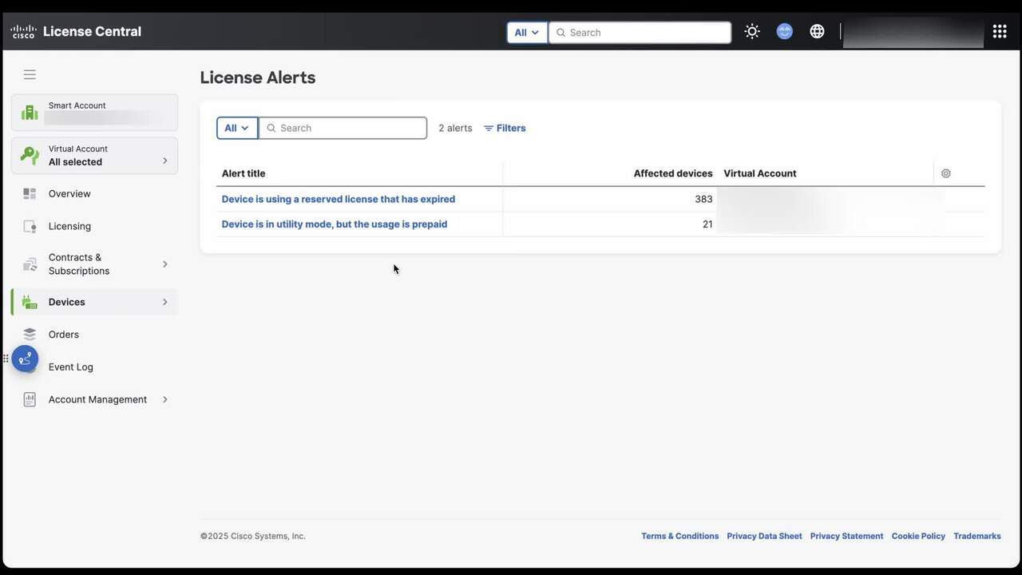Toggle the light/dark theme sun icon
The image size is (1022, 575).
click(751, 32)
